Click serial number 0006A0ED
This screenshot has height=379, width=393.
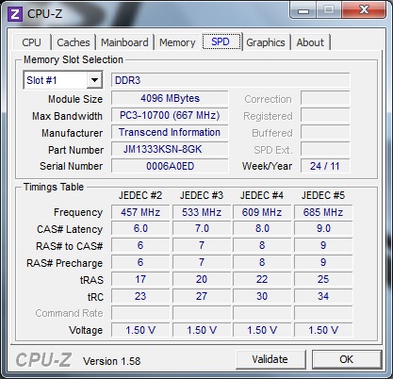170,166
